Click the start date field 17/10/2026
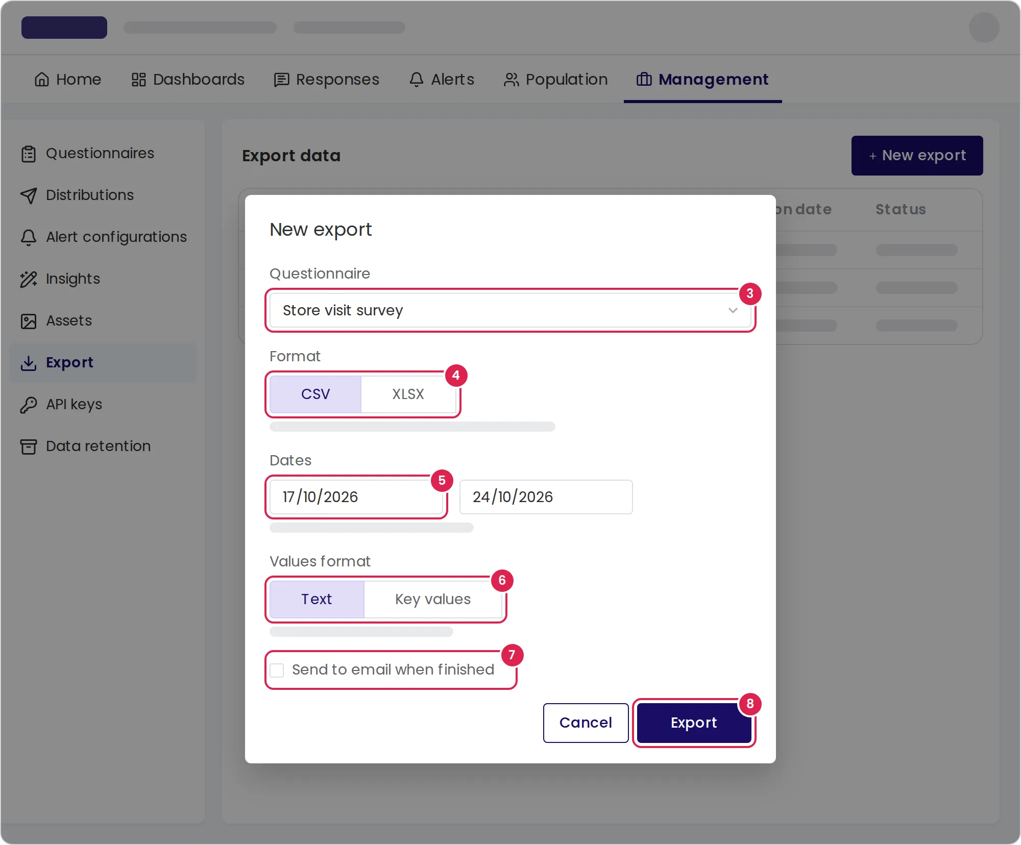This screenshot has width=1021, height=845. (x=356, y=497)
